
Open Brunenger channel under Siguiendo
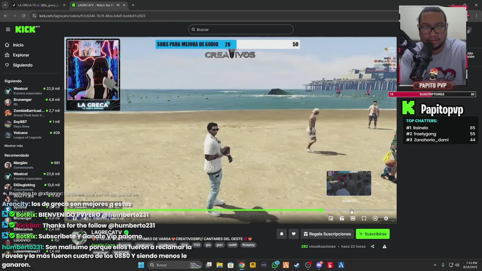tap(32, 102)
